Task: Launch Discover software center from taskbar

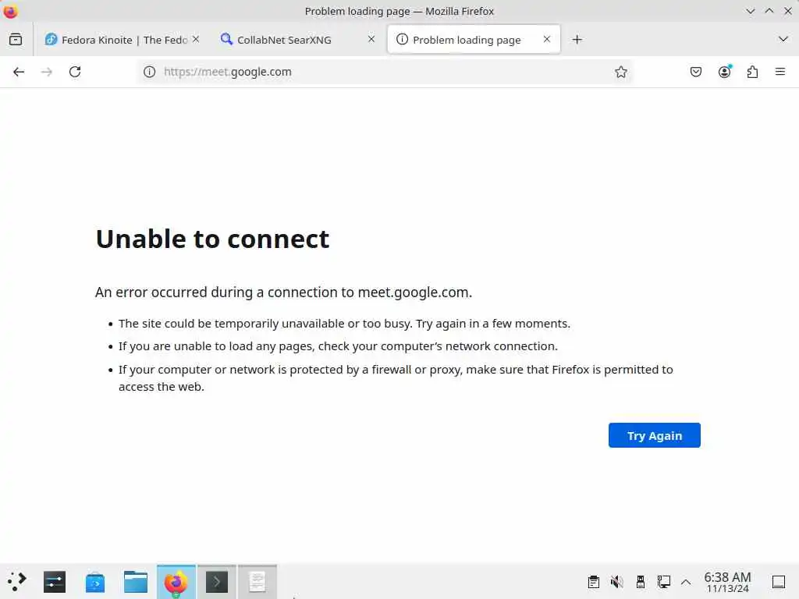Action: coord(95,582)
